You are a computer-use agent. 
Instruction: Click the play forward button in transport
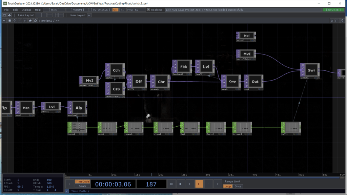tap(199, 184)
